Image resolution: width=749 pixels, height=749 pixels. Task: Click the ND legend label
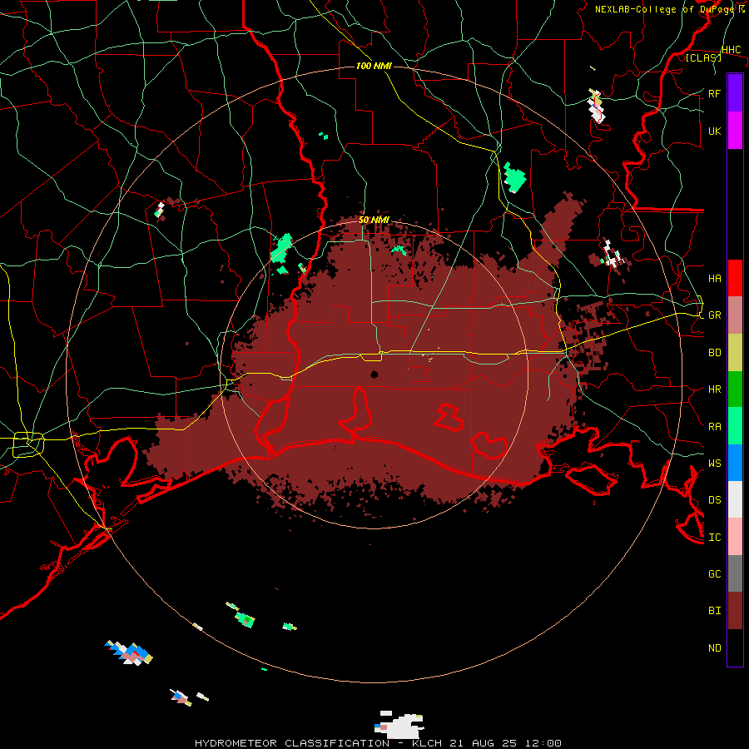tap(714, 647)
